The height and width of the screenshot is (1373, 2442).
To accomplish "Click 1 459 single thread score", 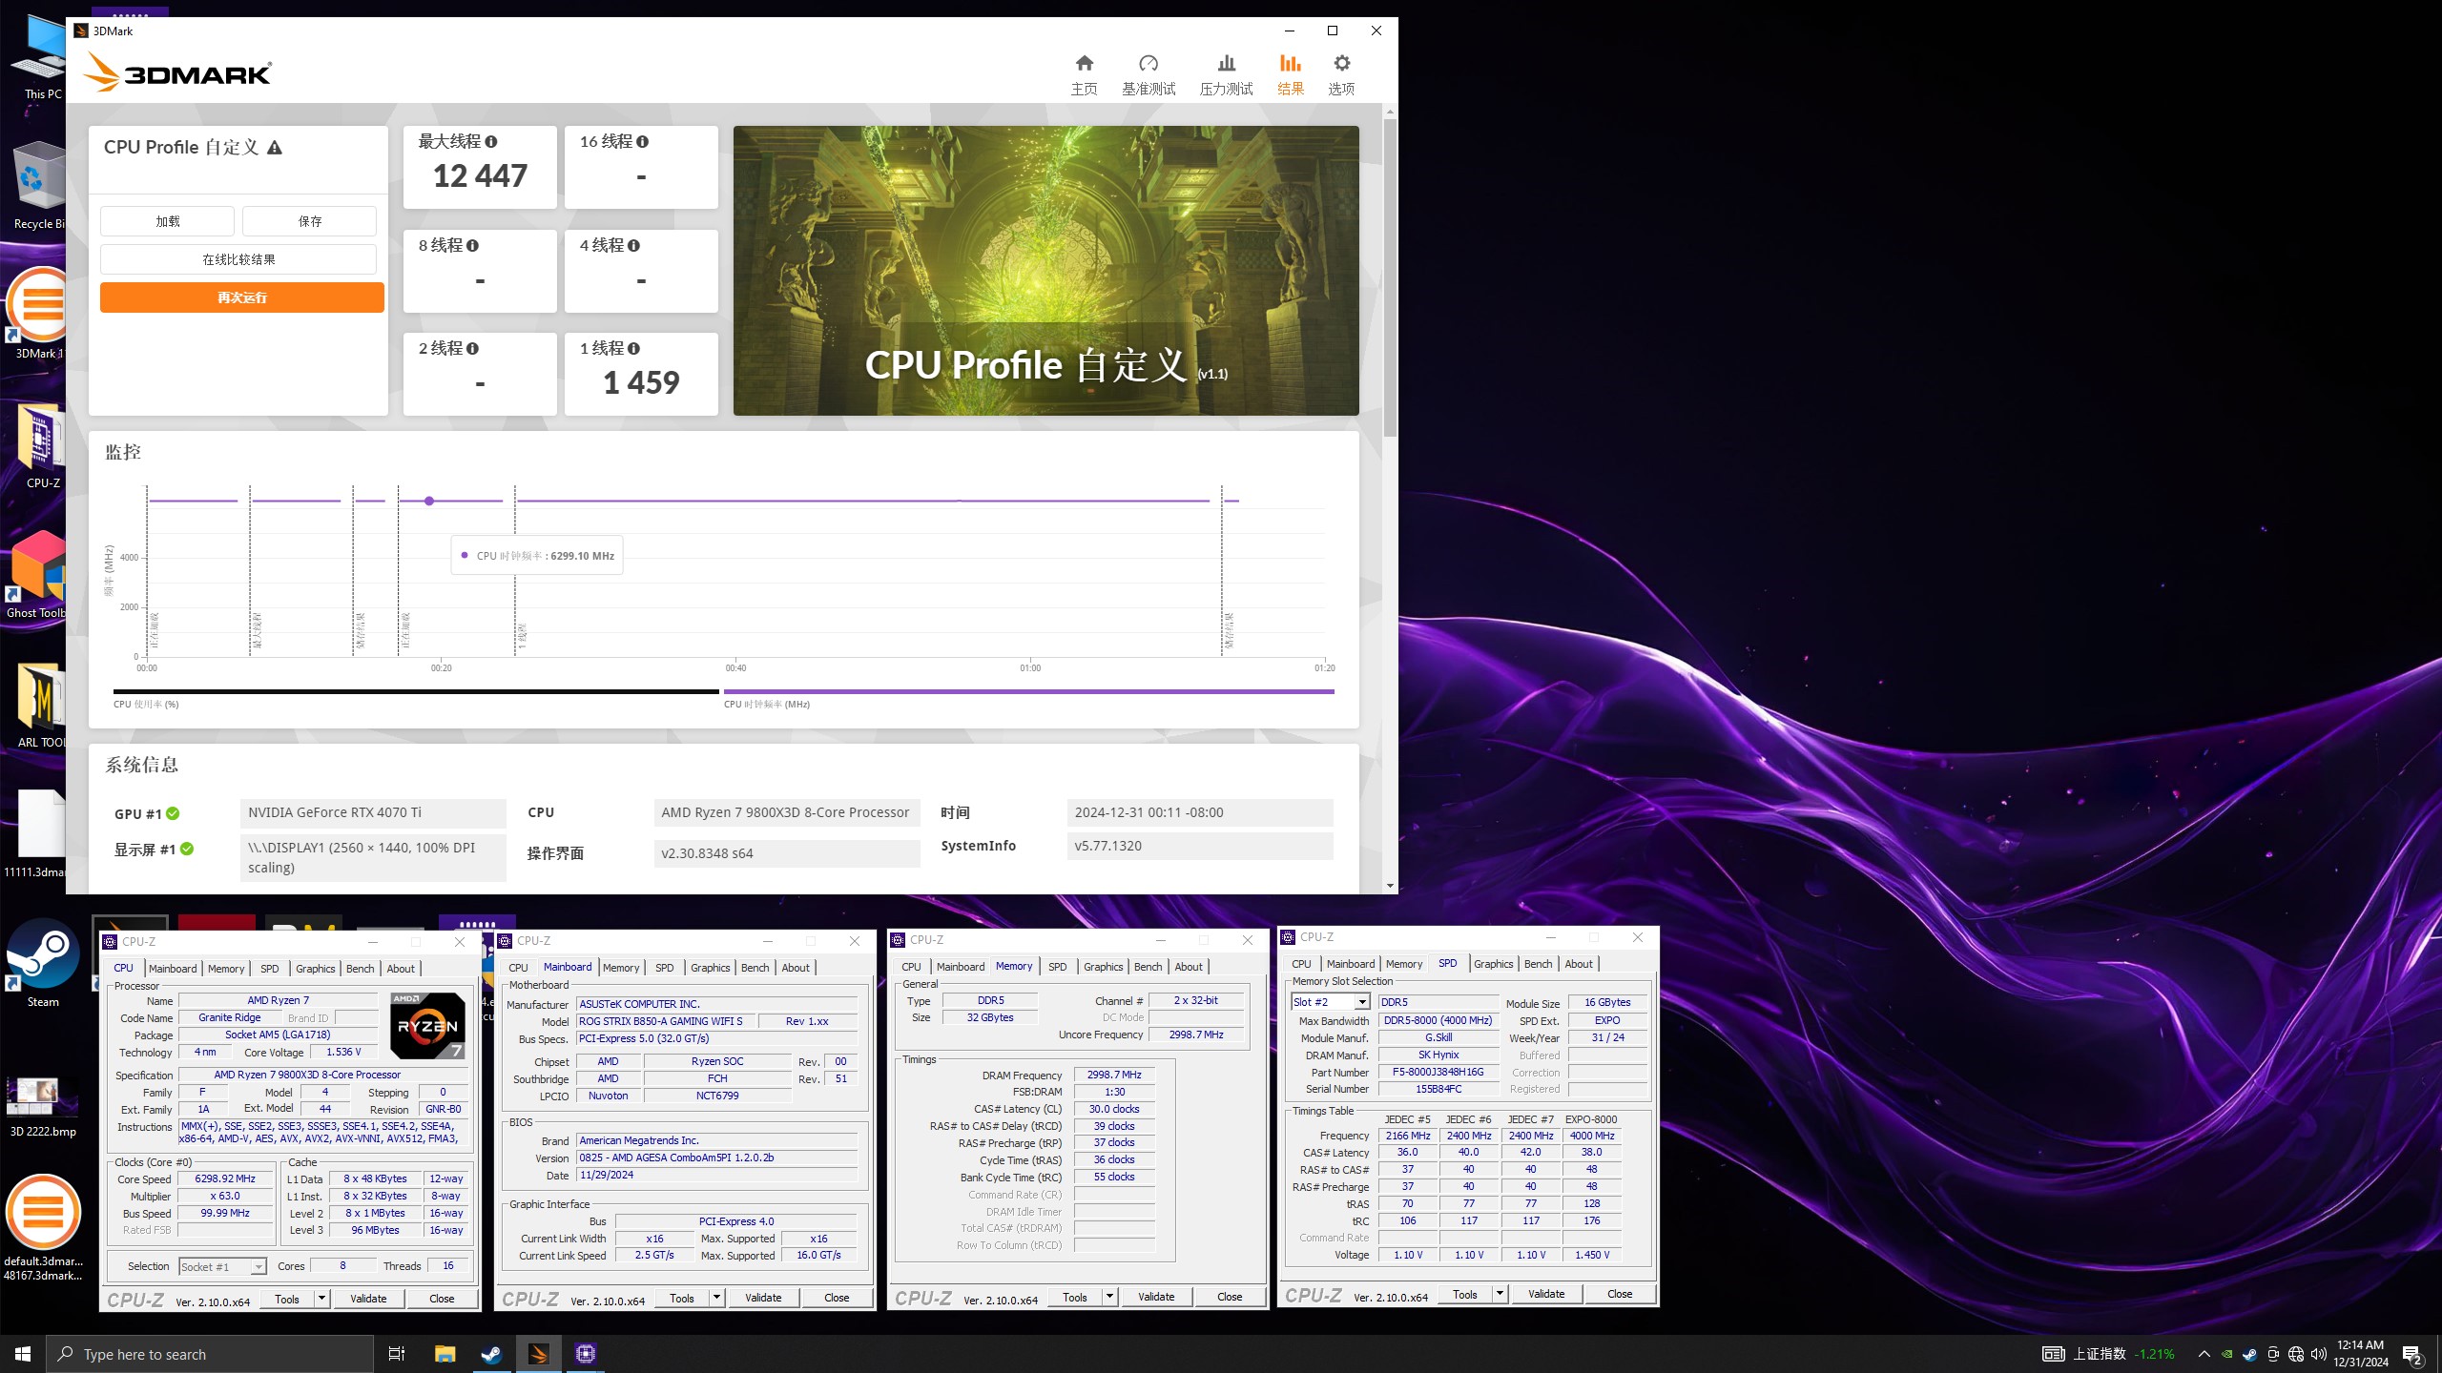I will pyautogui.click(x=641, y=383).
